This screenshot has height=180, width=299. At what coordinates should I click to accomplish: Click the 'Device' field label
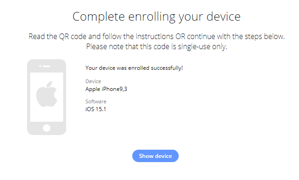click(x=93, y=81)
